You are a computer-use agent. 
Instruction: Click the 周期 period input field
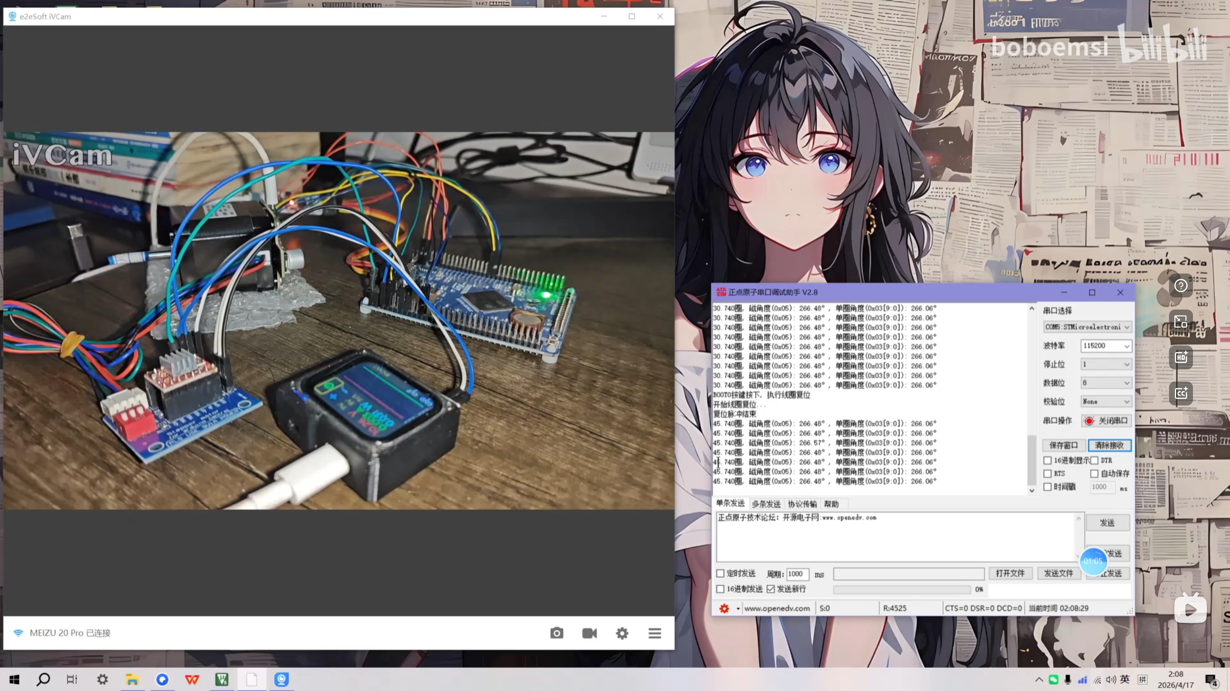pos(798,574)
